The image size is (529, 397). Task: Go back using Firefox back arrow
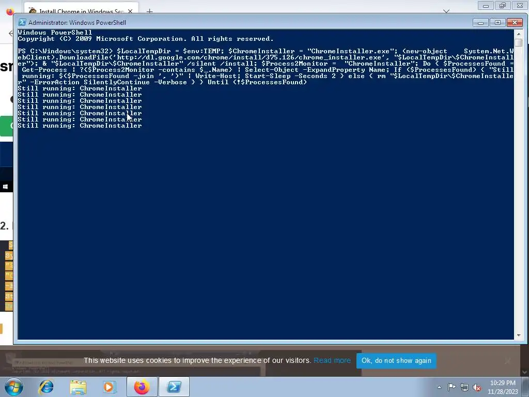[x=10, y=33]
